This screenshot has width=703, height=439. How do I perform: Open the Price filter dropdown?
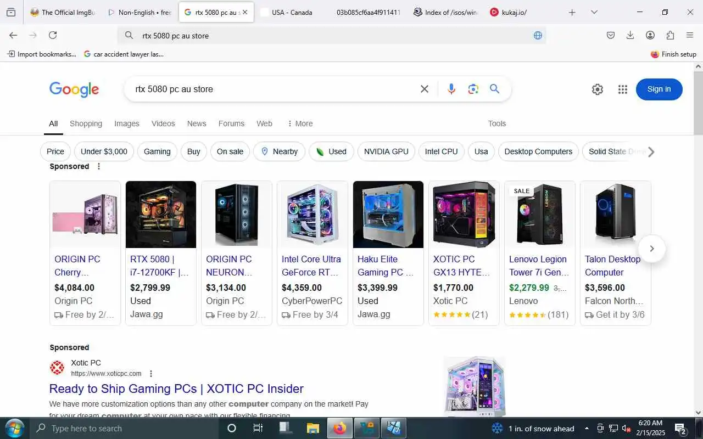[55, 151]
